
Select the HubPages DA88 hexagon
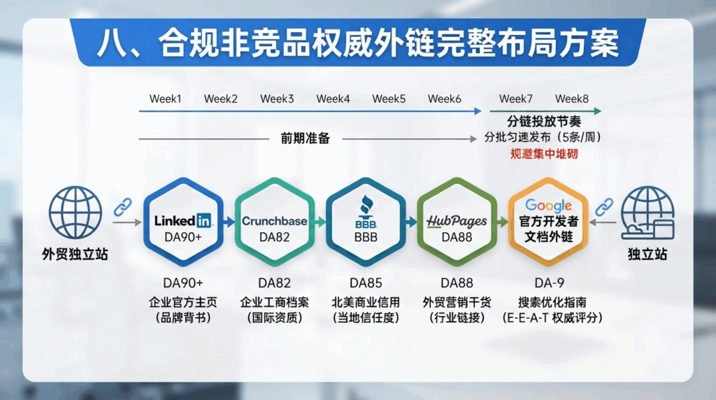pos(457,222)
